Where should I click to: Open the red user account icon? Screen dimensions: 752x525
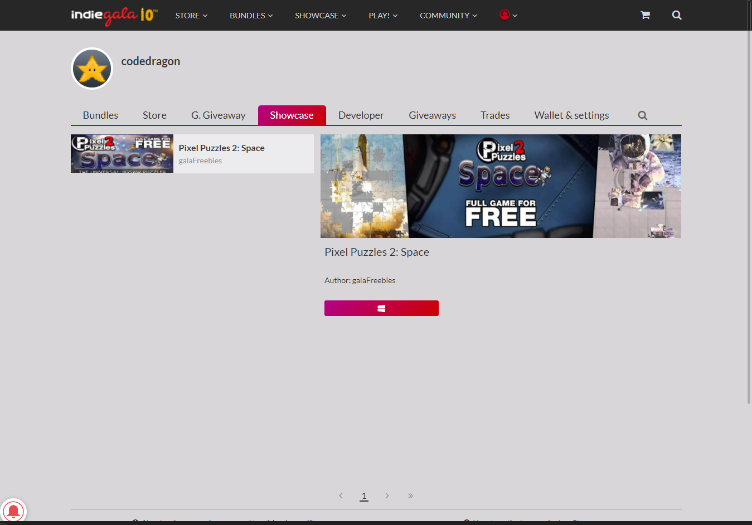504,15
